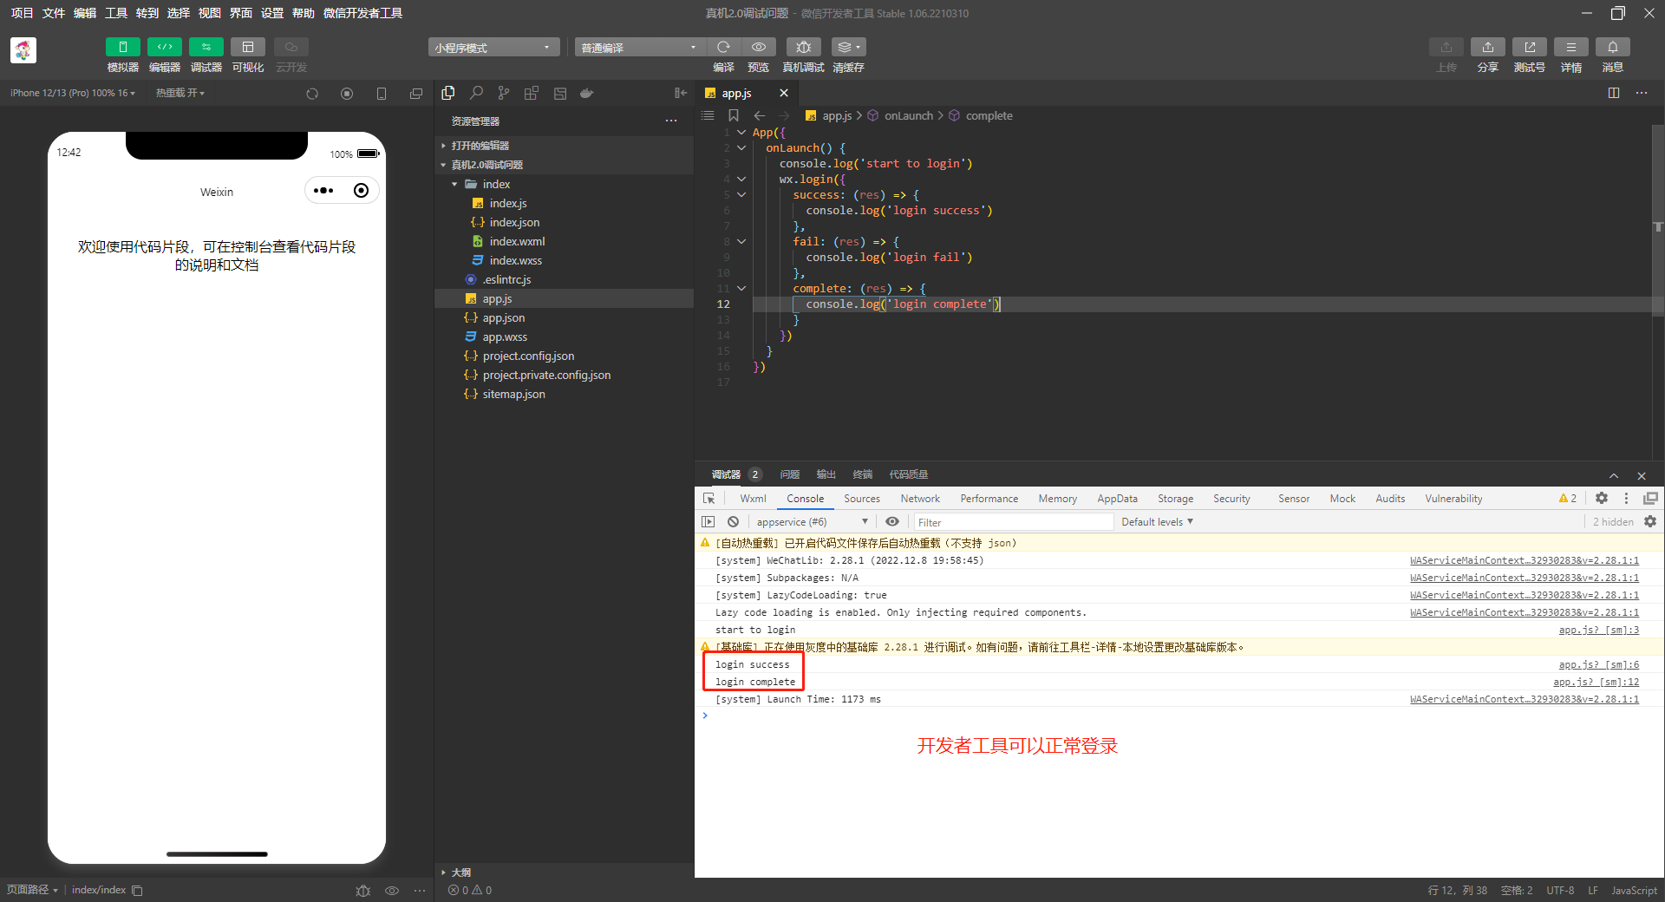Click the 页面路径 page path dropdown

click(32, 890)
